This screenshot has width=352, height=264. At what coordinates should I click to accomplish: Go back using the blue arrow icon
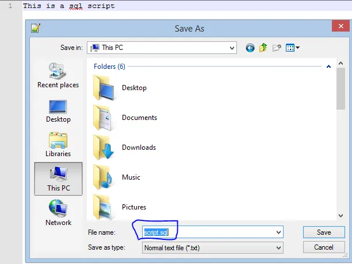pyautogui.click(x=250, y=48)
